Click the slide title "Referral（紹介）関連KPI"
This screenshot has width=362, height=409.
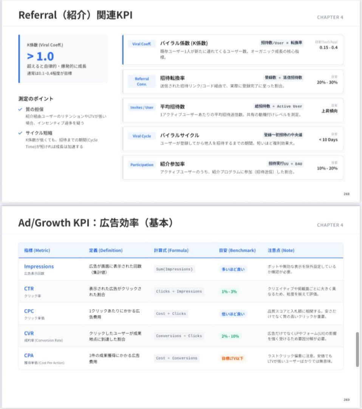point(76,15)
